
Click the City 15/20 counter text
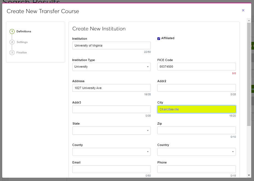point(232,116)
